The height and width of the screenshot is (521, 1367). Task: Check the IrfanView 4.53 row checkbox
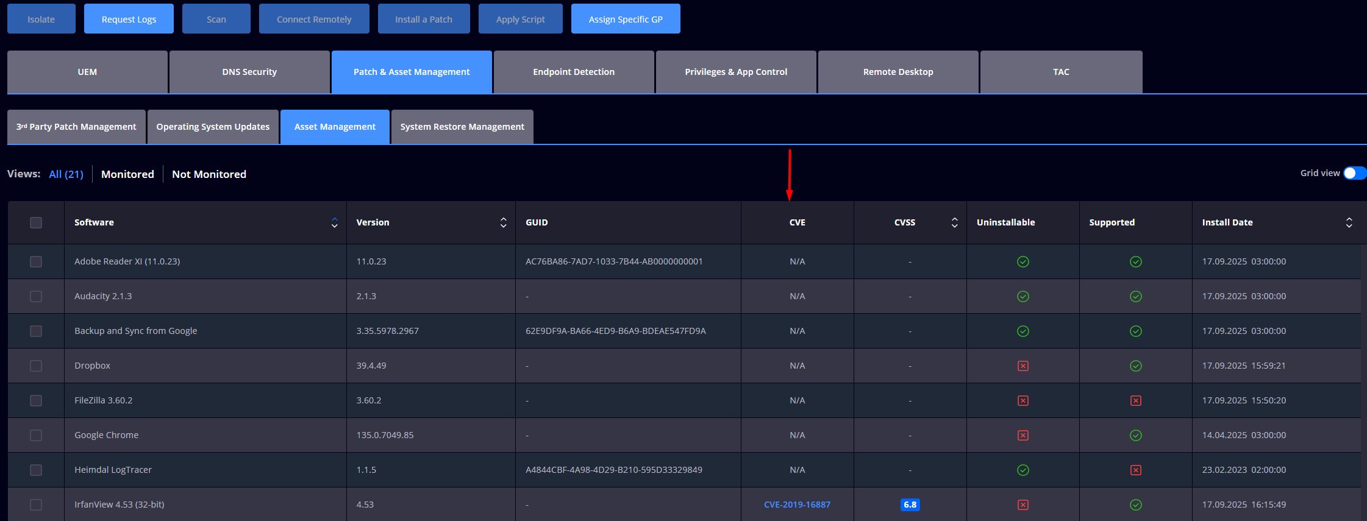coord(36,505)
